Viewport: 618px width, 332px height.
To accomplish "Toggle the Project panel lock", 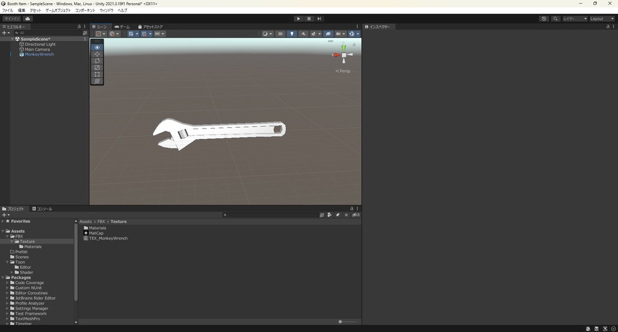I will pos(352,209).
